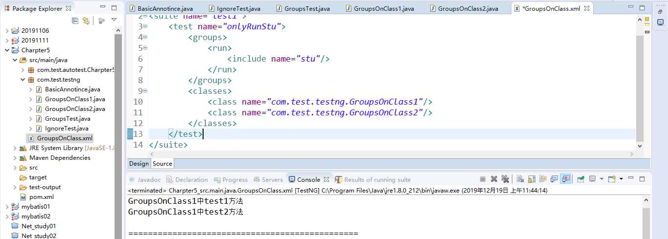Open the Javadoc view tab
Viewport: 668px width, 239px height.
pyautogui.click(x=145, y=179)
